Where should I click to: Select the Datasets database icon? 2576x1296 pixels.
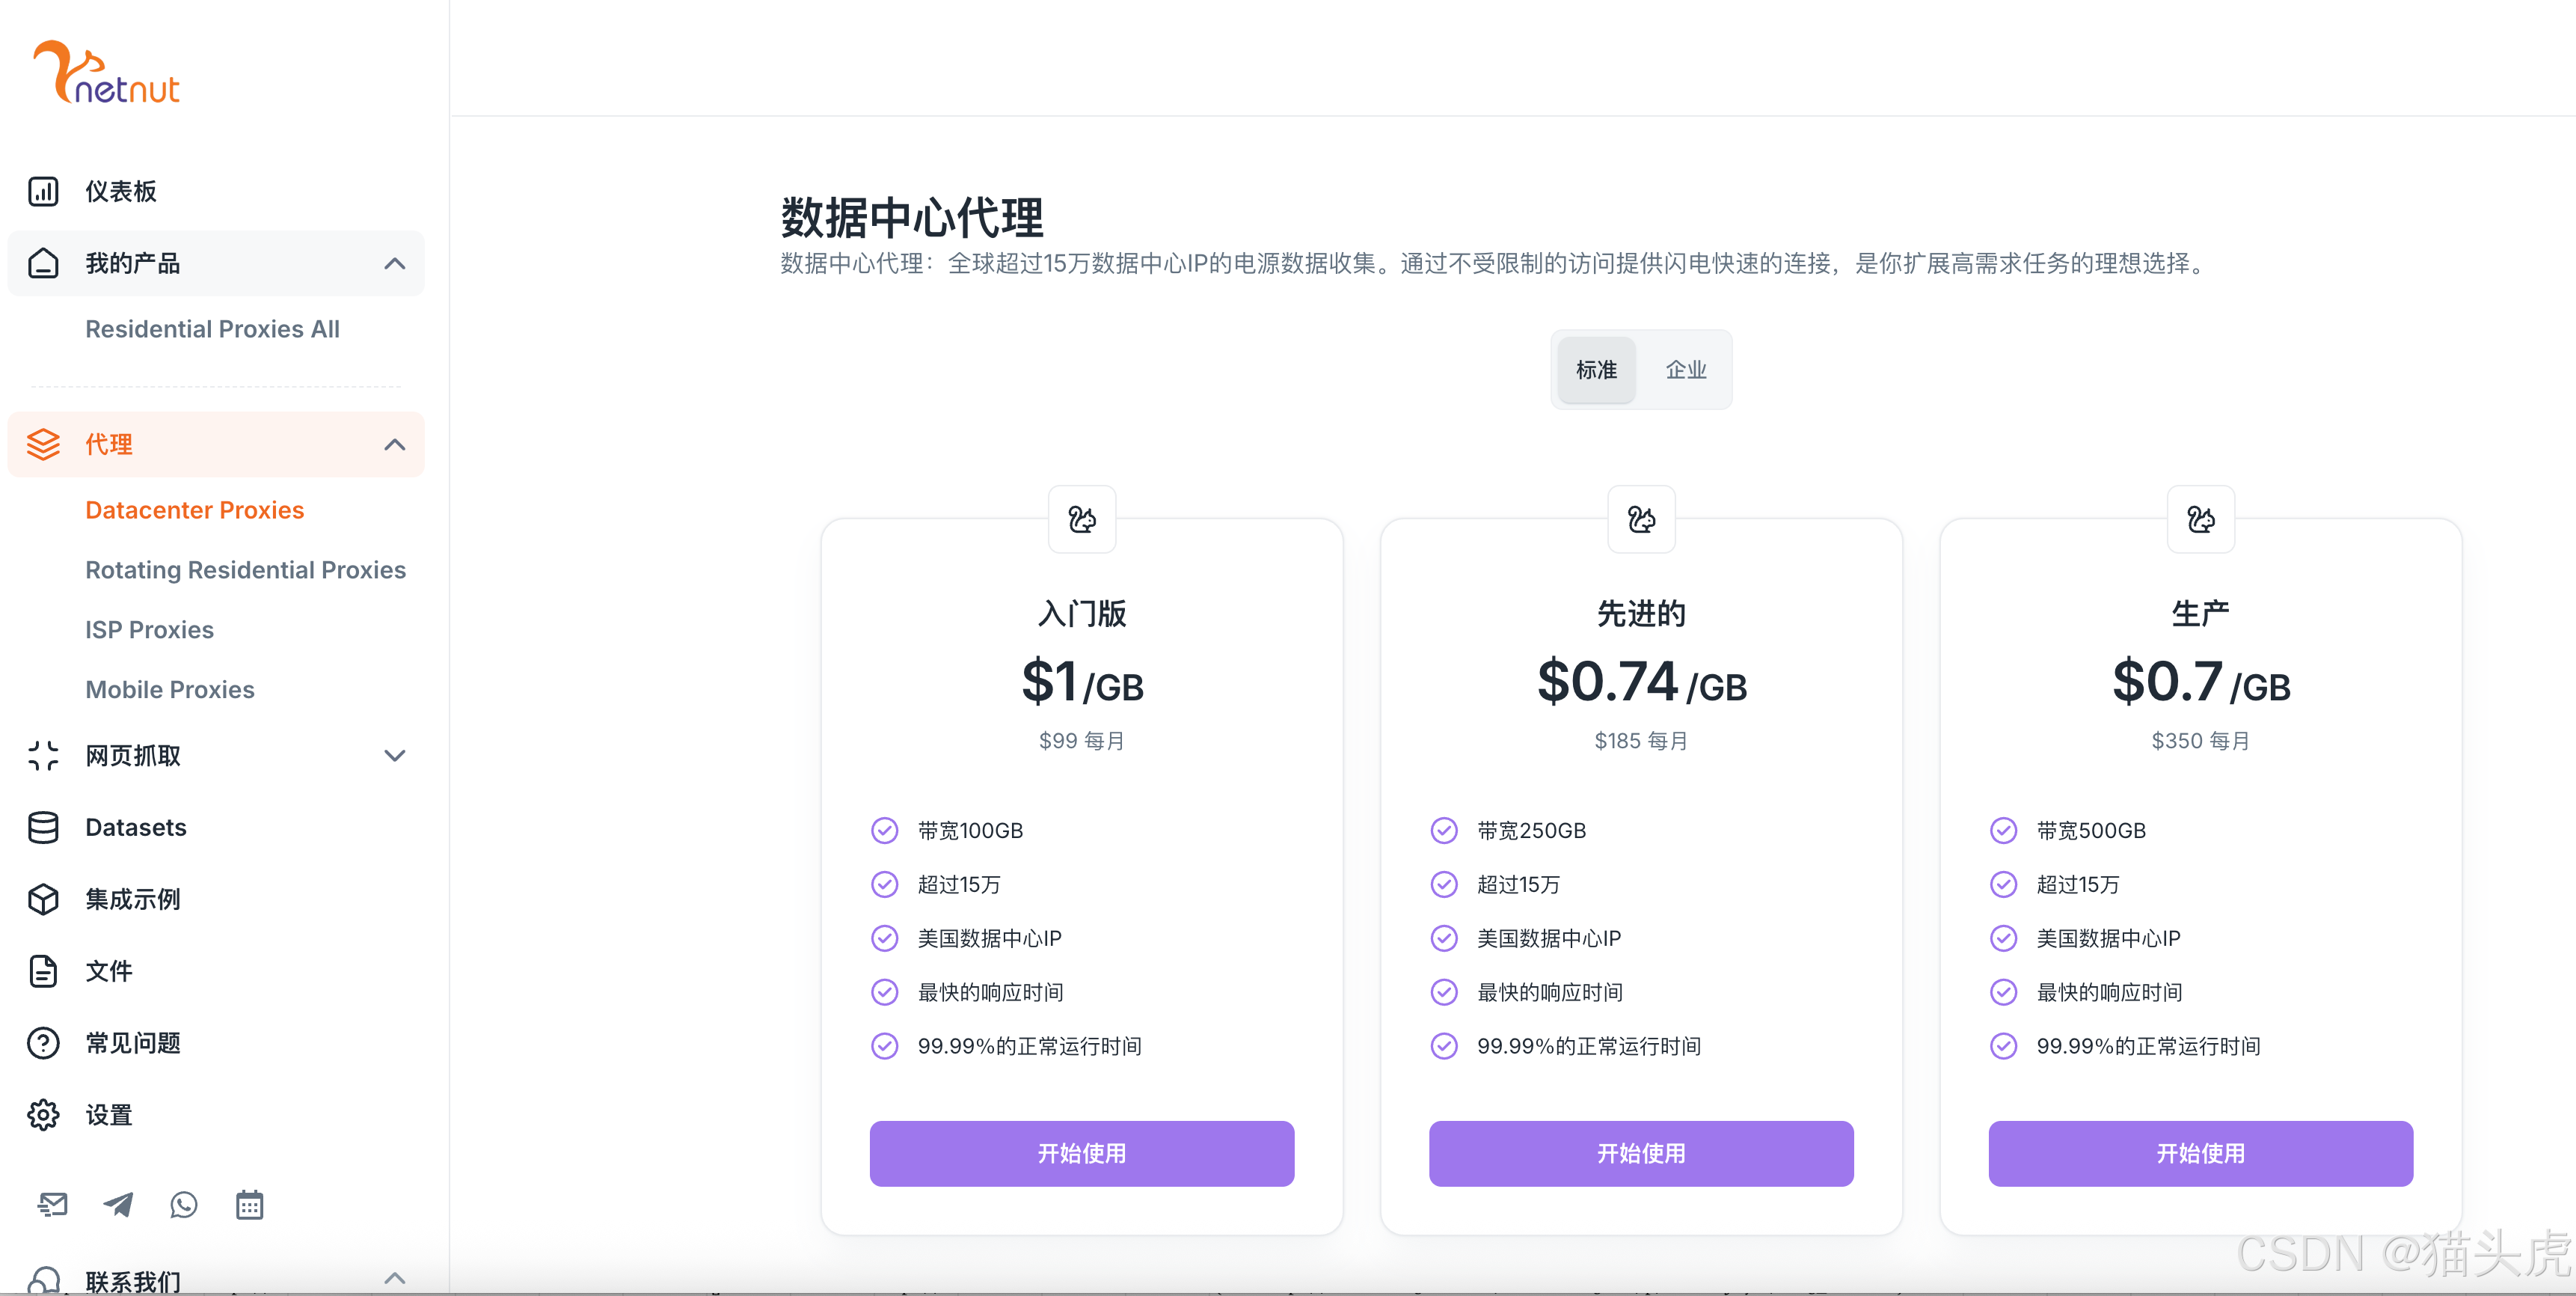coord(43,828)
